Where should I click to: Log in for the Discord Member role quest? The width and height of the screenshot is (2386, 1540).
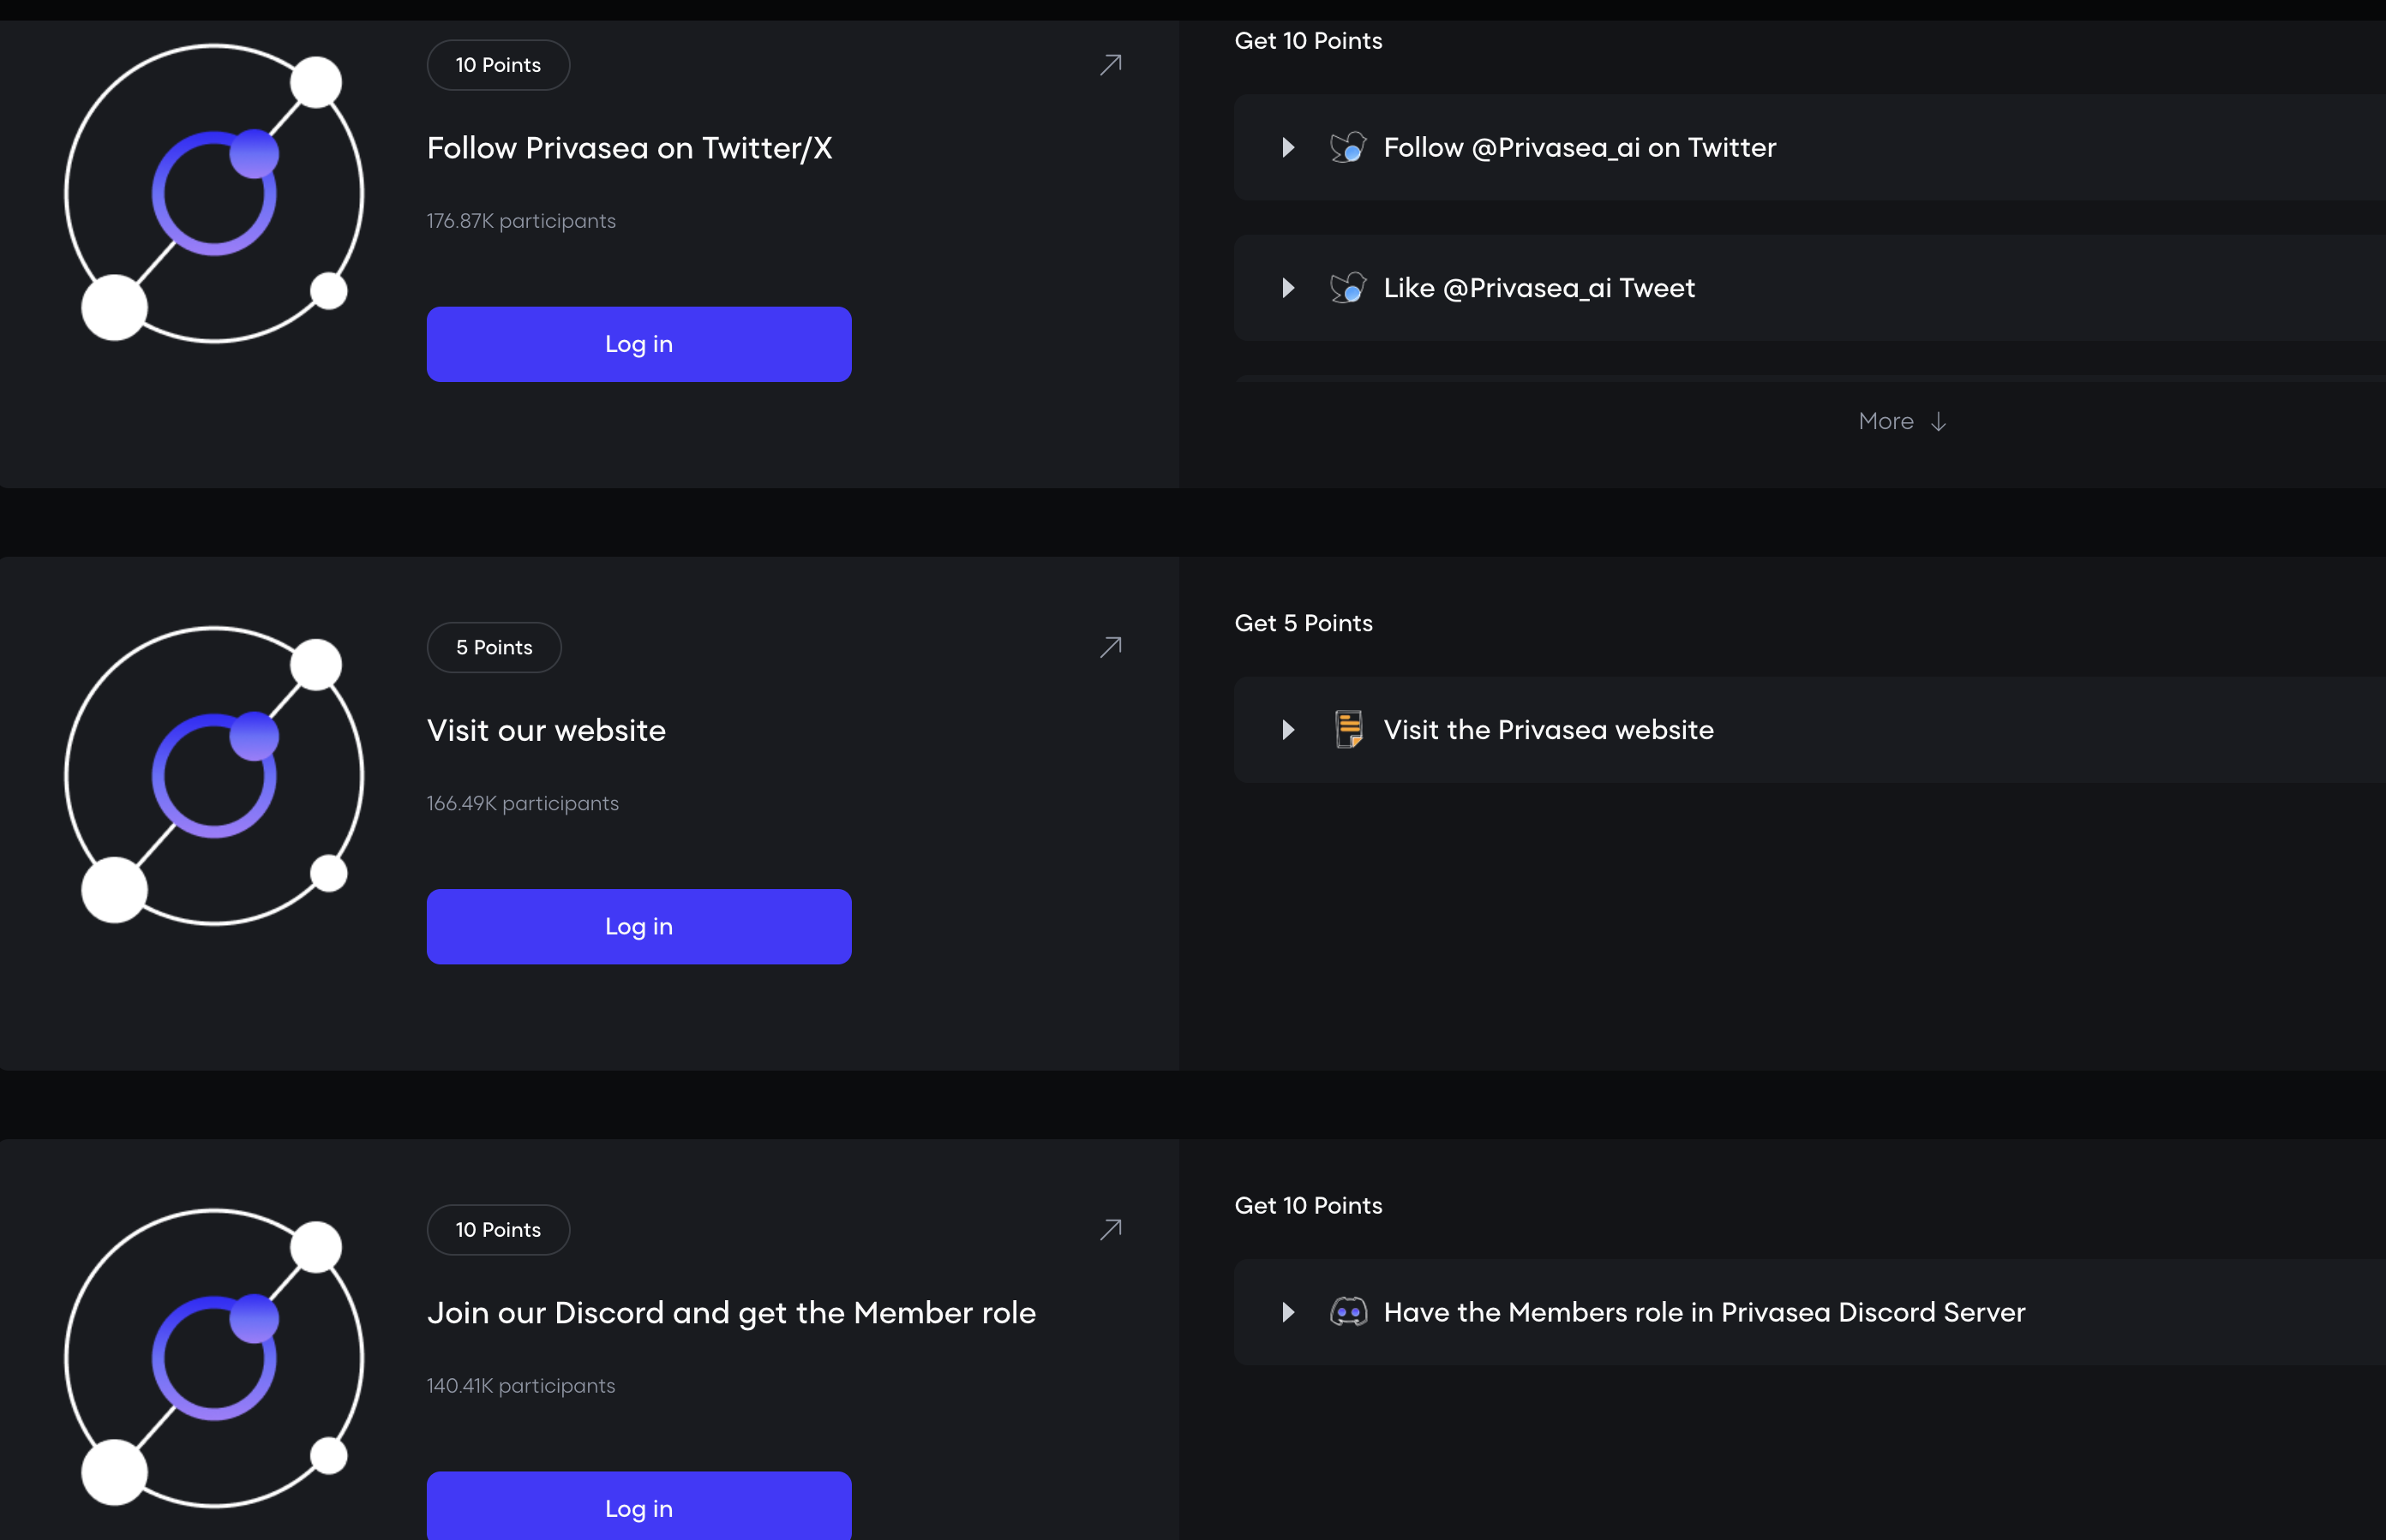pos(638,1507)
